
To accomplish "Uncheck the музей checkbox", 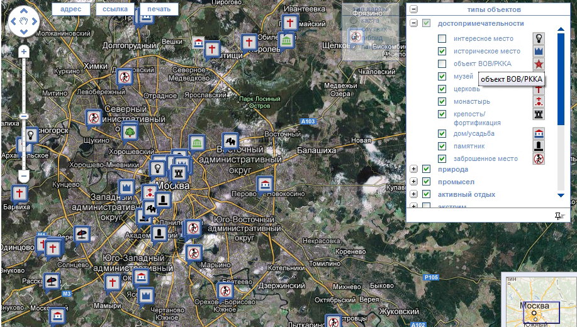I will 442,77.
